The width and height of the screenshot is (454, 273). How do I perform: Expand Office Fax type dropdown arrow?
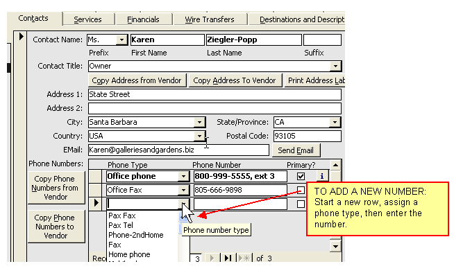183,190
